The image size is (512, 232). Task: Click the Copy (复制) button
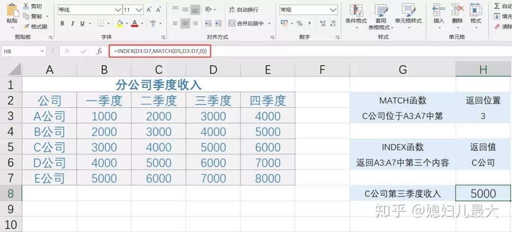click(33, 16)
